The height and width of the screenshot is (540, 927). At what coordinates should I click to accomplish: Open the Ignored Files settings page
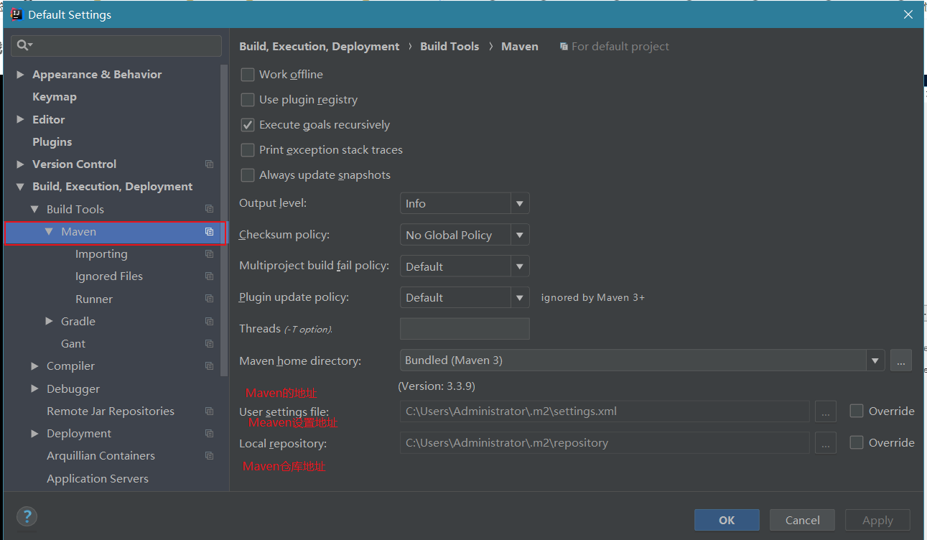click(x=109, y=276)
